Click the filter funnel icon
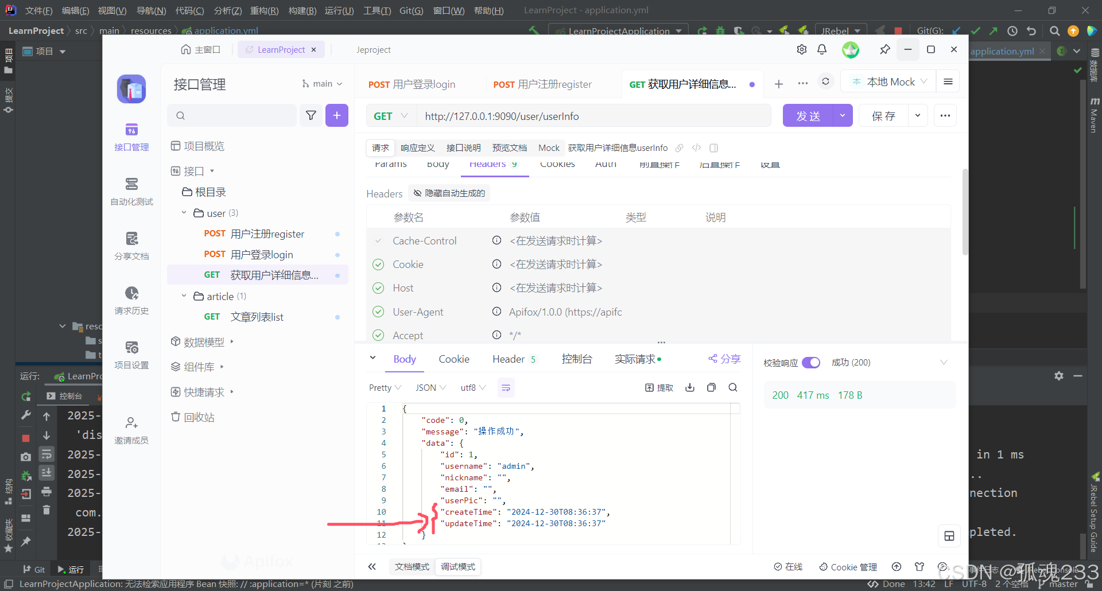 click(311, 115)
